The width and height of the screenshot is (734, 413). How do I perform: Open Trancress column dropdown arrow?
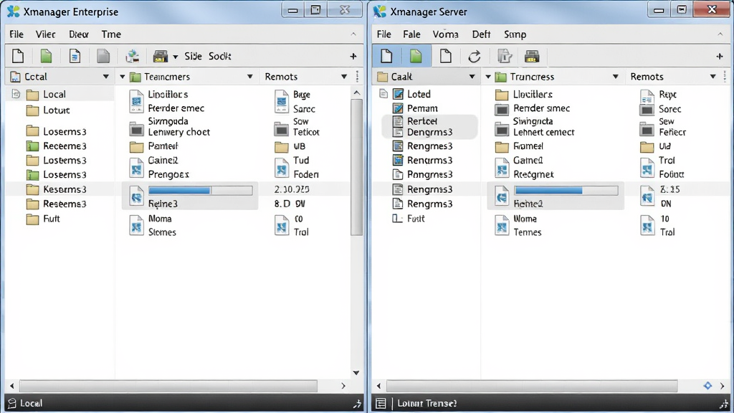pos(616,77)
